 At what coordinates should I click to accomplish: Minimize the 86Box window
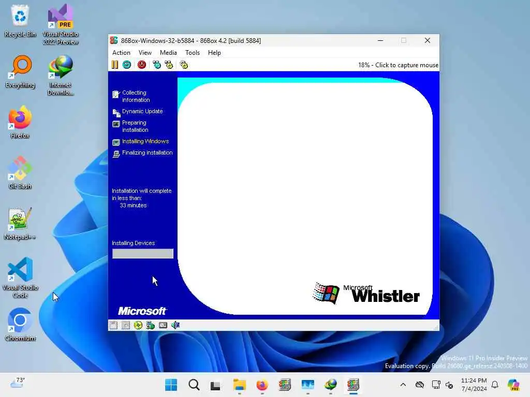pos(380,40)
